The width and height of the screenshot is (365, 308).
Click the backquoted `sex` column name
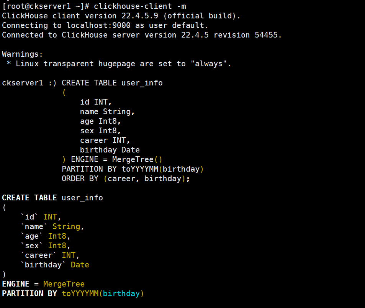(x=32, y=246)
